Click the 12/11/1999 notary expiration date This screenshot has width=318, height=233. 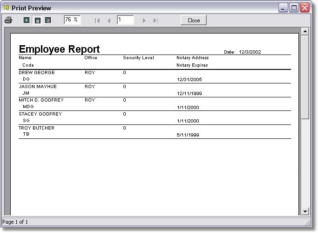click(x=189, y=94)
